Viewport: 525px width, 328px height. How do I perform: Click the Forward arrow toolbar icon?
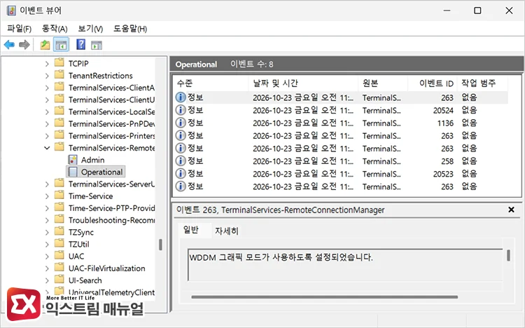pos(24,45)
